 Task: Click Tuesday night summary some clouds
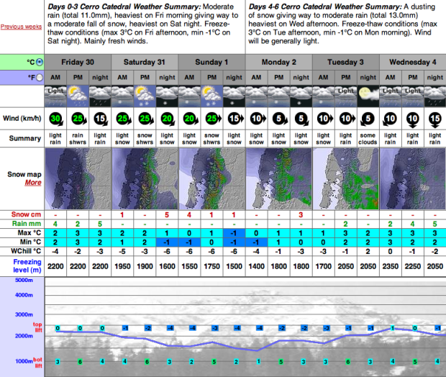coord(368,139)
